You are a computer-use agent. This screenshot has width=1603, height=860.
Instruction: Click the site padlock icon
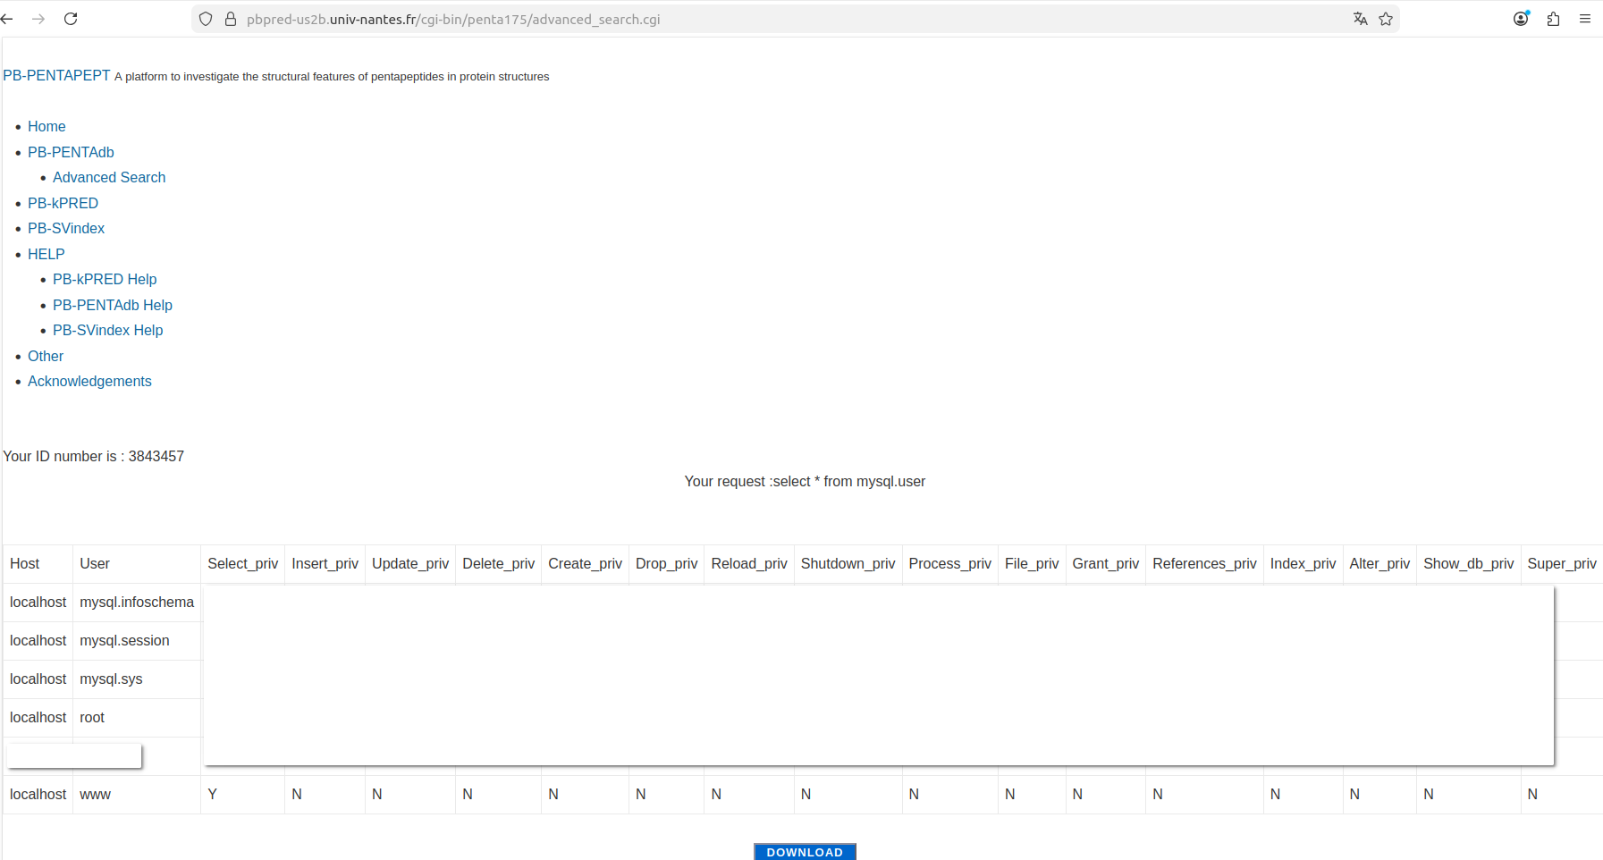(231, 19)
